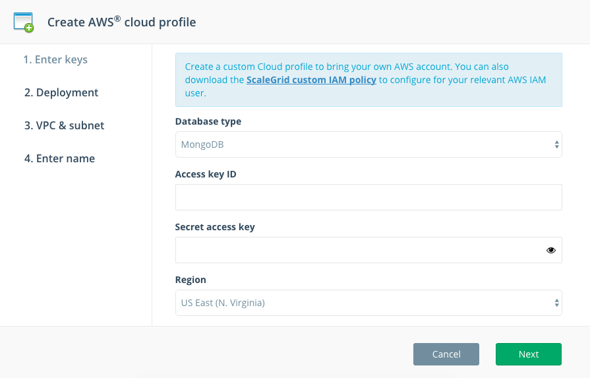Click the green Next button
Viewport: 590px width, 378px height.
[528, 354]
